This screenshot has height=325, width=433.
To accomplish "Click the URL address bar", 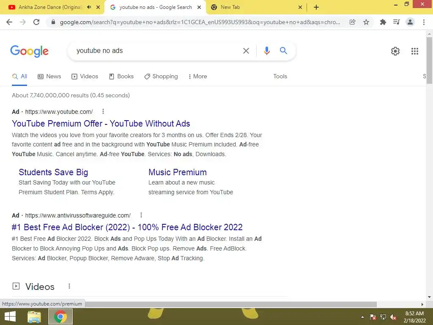I will point(200,22).
